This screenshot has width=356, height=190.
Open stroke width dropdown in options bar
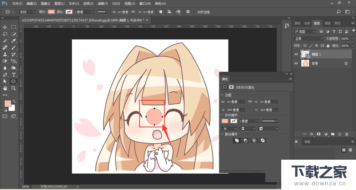click(93, 12)
